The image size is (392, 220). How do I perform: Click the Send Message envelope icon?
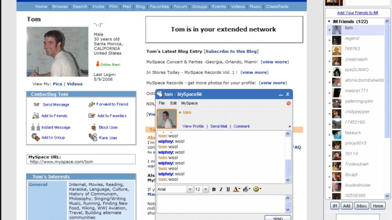pos(37,104)
